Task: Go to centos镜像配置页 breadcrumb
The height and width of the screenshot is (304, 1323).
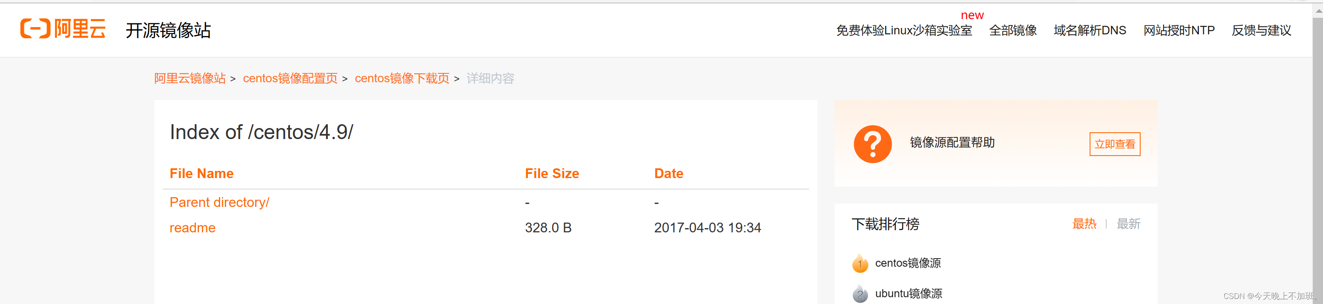Action: 290,78
